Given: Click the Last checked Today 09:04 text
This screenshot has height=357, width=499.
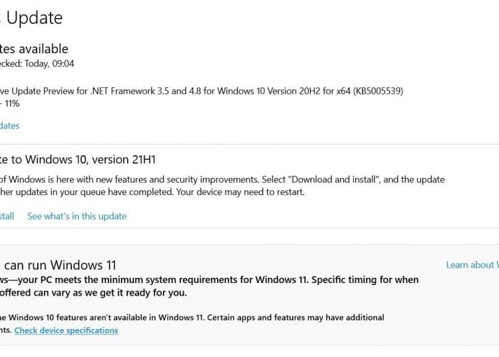Looking at the screenshot, I should click(x=37, y=64).
